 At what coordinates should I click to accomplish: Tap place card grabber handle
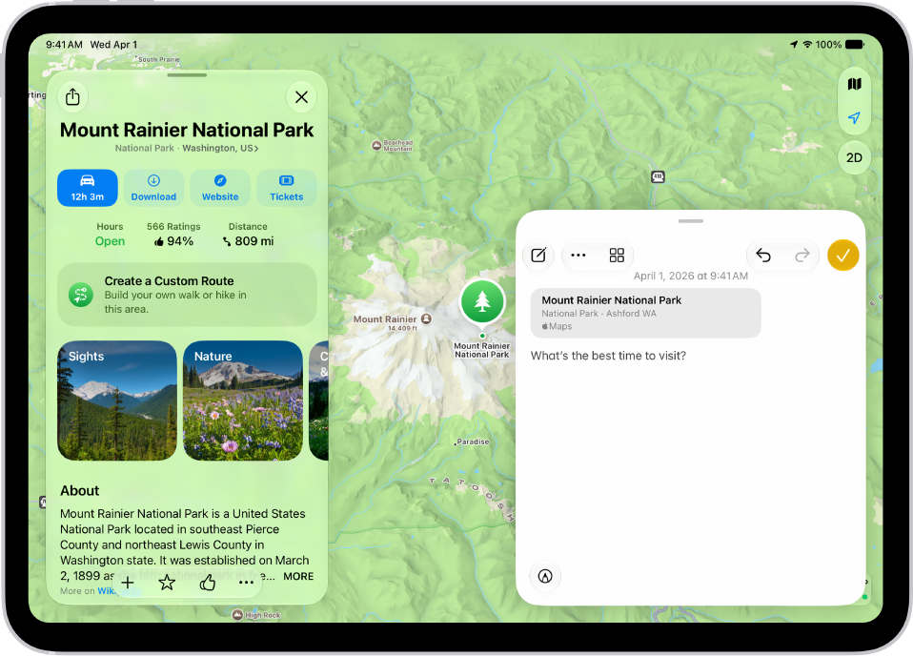pyautogui.click(x=187, y=75)
